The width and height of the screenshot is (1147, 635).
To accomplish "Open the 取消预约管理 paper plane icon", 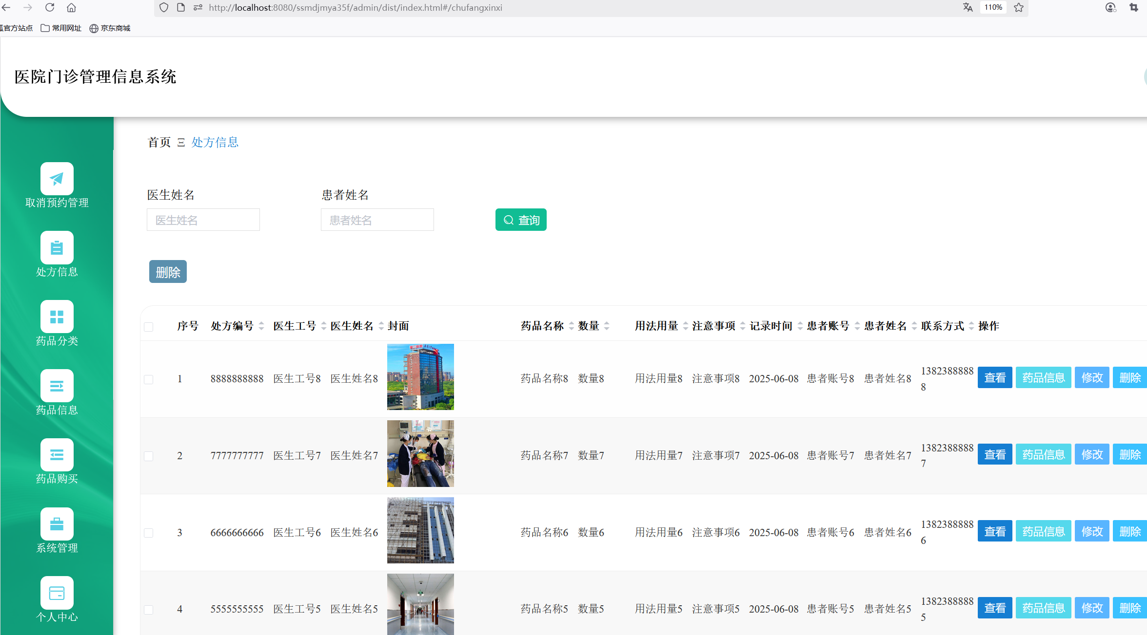I will [57, 179].
